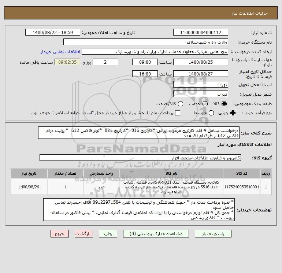Click the product name cell کارتریج دستگاه فتوکپی
The height and width of the screenshot is (273, 282).
tap(171, 187)
